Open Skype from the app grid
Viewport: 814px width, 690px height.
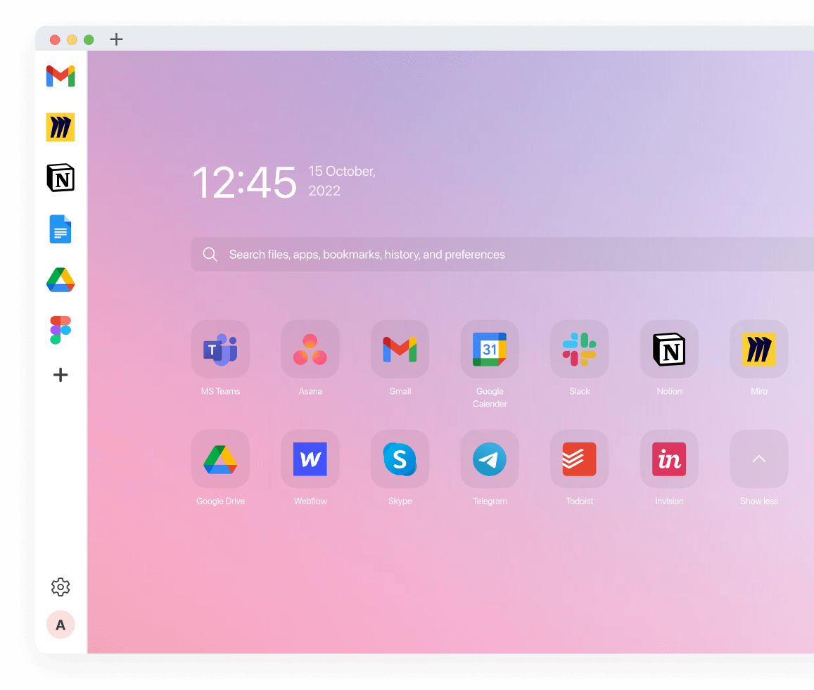(400, 459)
